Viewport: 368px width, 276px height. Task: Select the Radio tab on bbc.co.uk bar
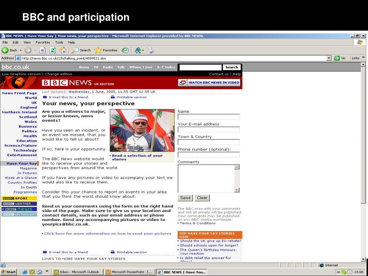(108, 67)
